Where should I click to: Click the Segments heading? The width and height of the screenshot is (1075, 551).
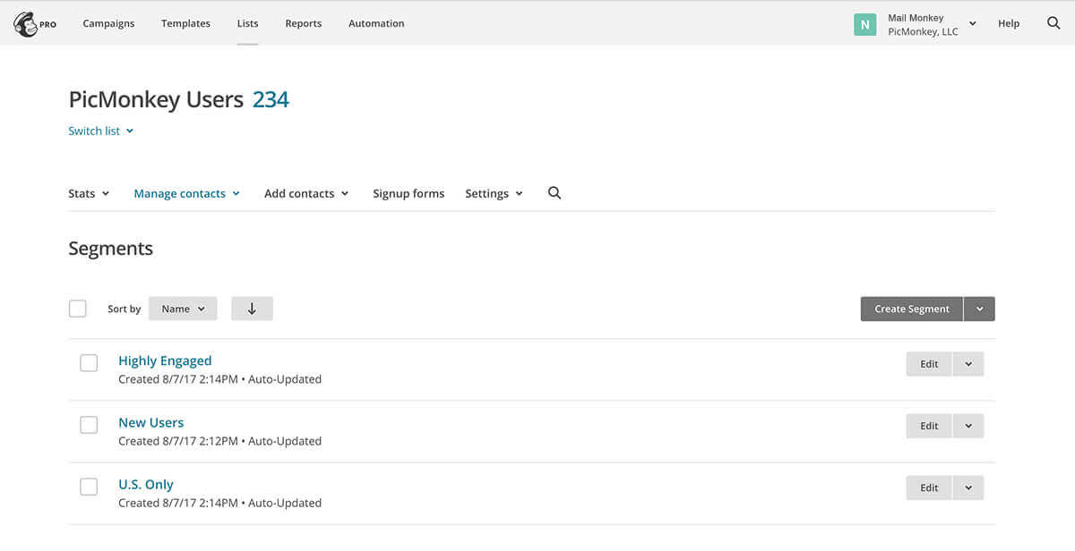pos(110,249)
